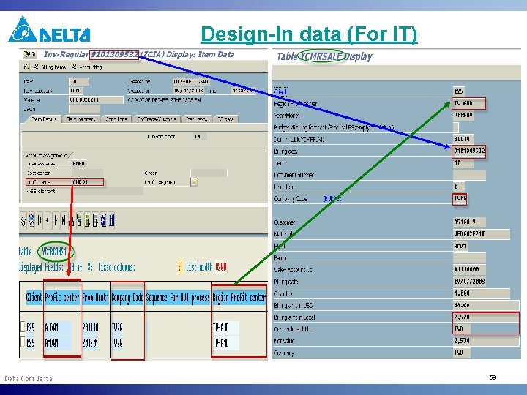Go to previous entry with the left arrow

[48, 220]
